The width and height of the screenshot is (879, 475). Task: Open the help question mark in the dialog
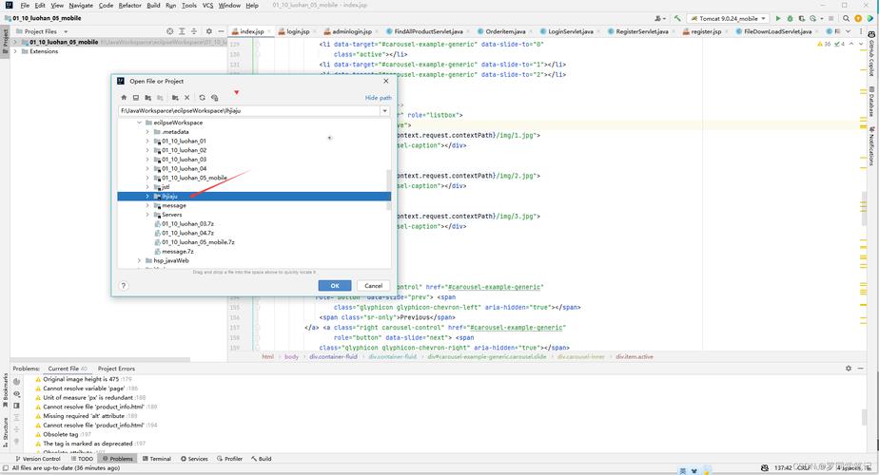click(124, 286)
